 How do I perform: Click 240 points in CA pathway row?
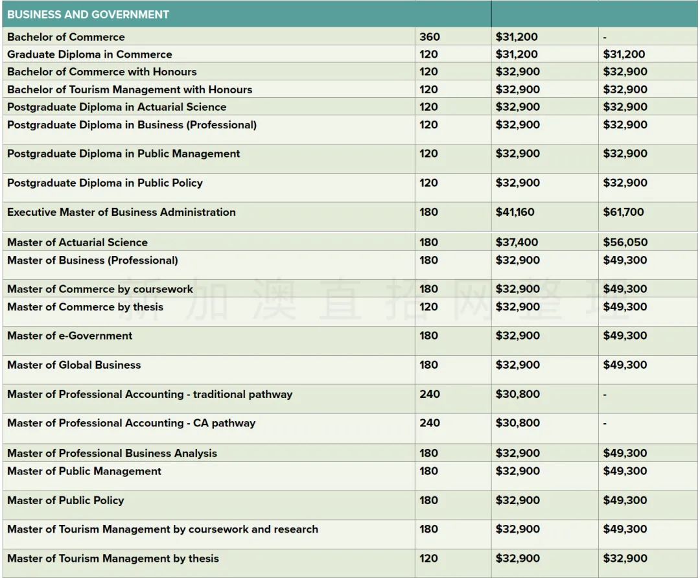pyautogui.click(x=430, y=422)
